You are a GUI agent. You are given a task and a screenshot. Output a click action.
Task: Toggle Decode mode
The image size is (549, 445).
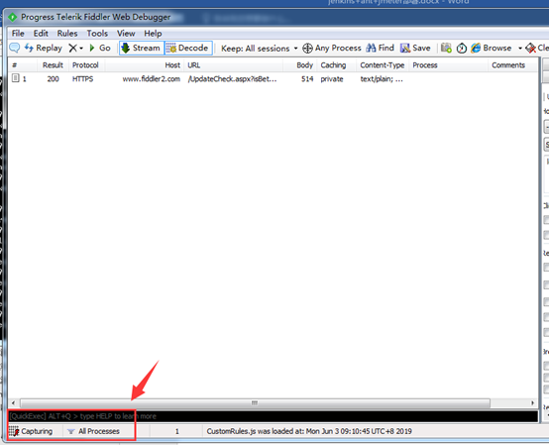188,48
